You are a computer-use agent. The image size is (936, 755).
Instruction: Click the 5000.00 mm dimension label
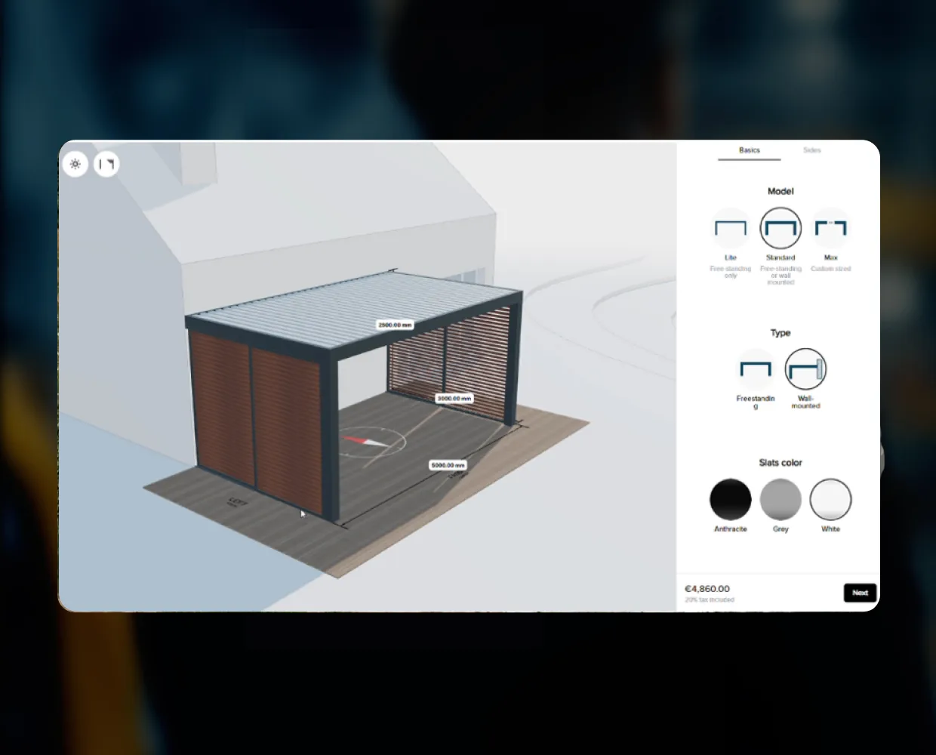pos(448,465)
